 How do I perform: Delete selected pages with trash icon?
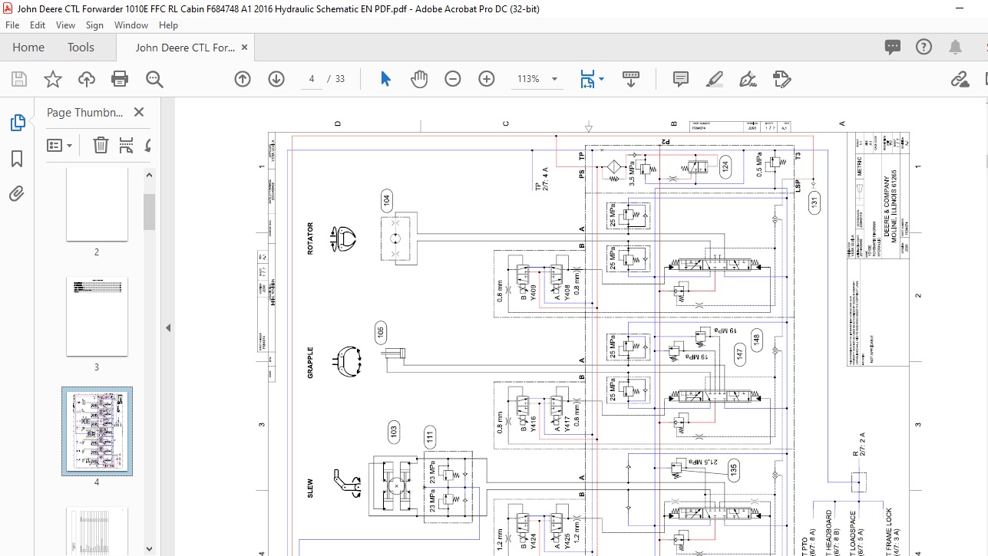click(101, 145)
